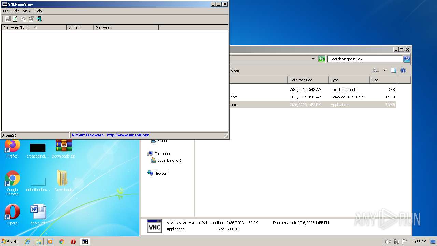Open Opera from the taskbar
The height and width of the screenshot is (246, 437).
click(73, 242)
